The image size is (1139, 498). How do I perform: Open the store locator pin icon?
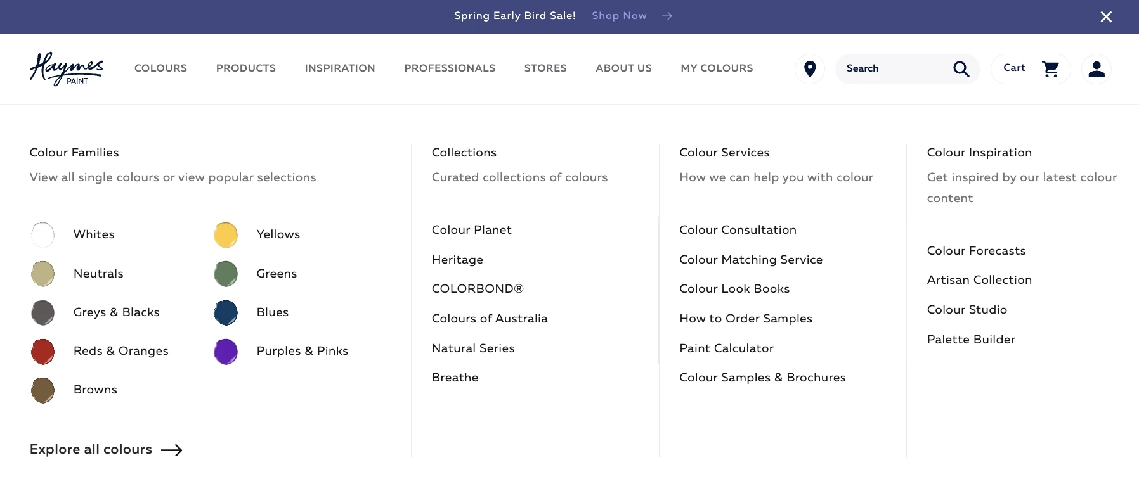tap(810, 68)
